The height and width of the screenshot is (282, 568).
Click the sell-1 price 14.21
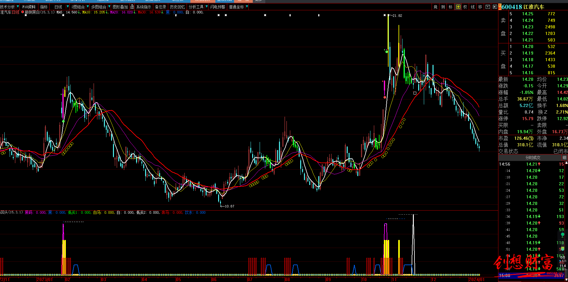tap(528, 40)
